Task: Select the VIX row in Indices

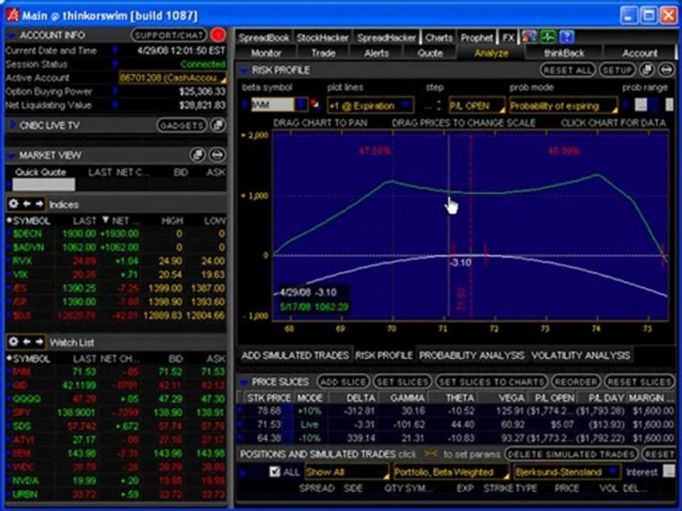Action: 116,275
